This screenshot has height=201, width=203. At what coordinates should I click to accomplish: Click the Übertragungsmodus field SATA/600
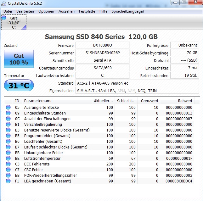click(x=103, y=68)
